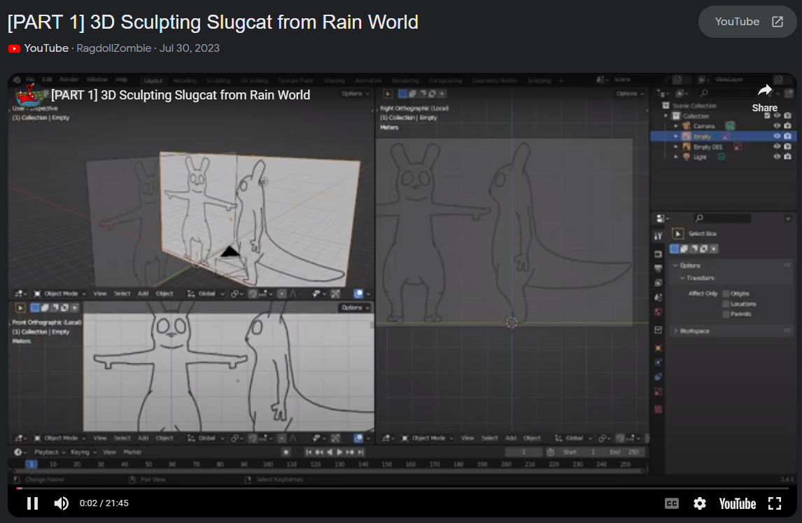Toggle the Origins checkbox
802x523 pixels.
click(x=726, y=294)
